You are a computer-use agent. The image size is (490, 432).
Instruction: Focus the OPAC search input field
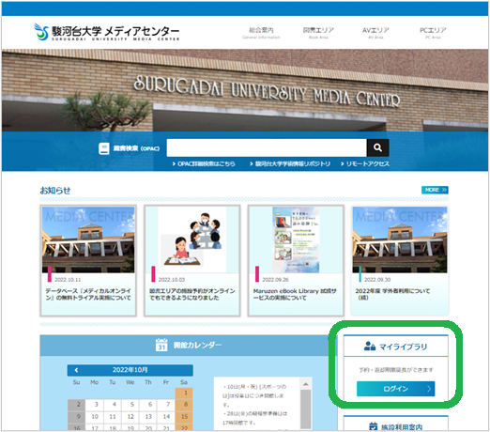(x=267, y=147)
